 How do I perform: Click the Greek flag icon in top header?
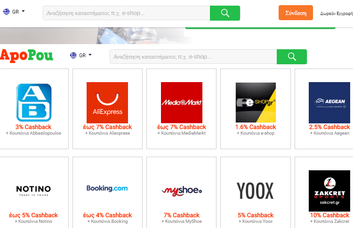coord(7,12)
